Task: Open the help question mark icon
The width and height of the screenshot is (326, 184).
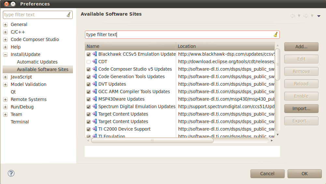Action: coord(11,173)
